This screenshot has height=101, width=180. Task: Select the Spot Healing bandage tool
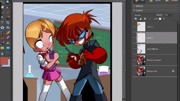pyautogui.click(x=8, y=33)
